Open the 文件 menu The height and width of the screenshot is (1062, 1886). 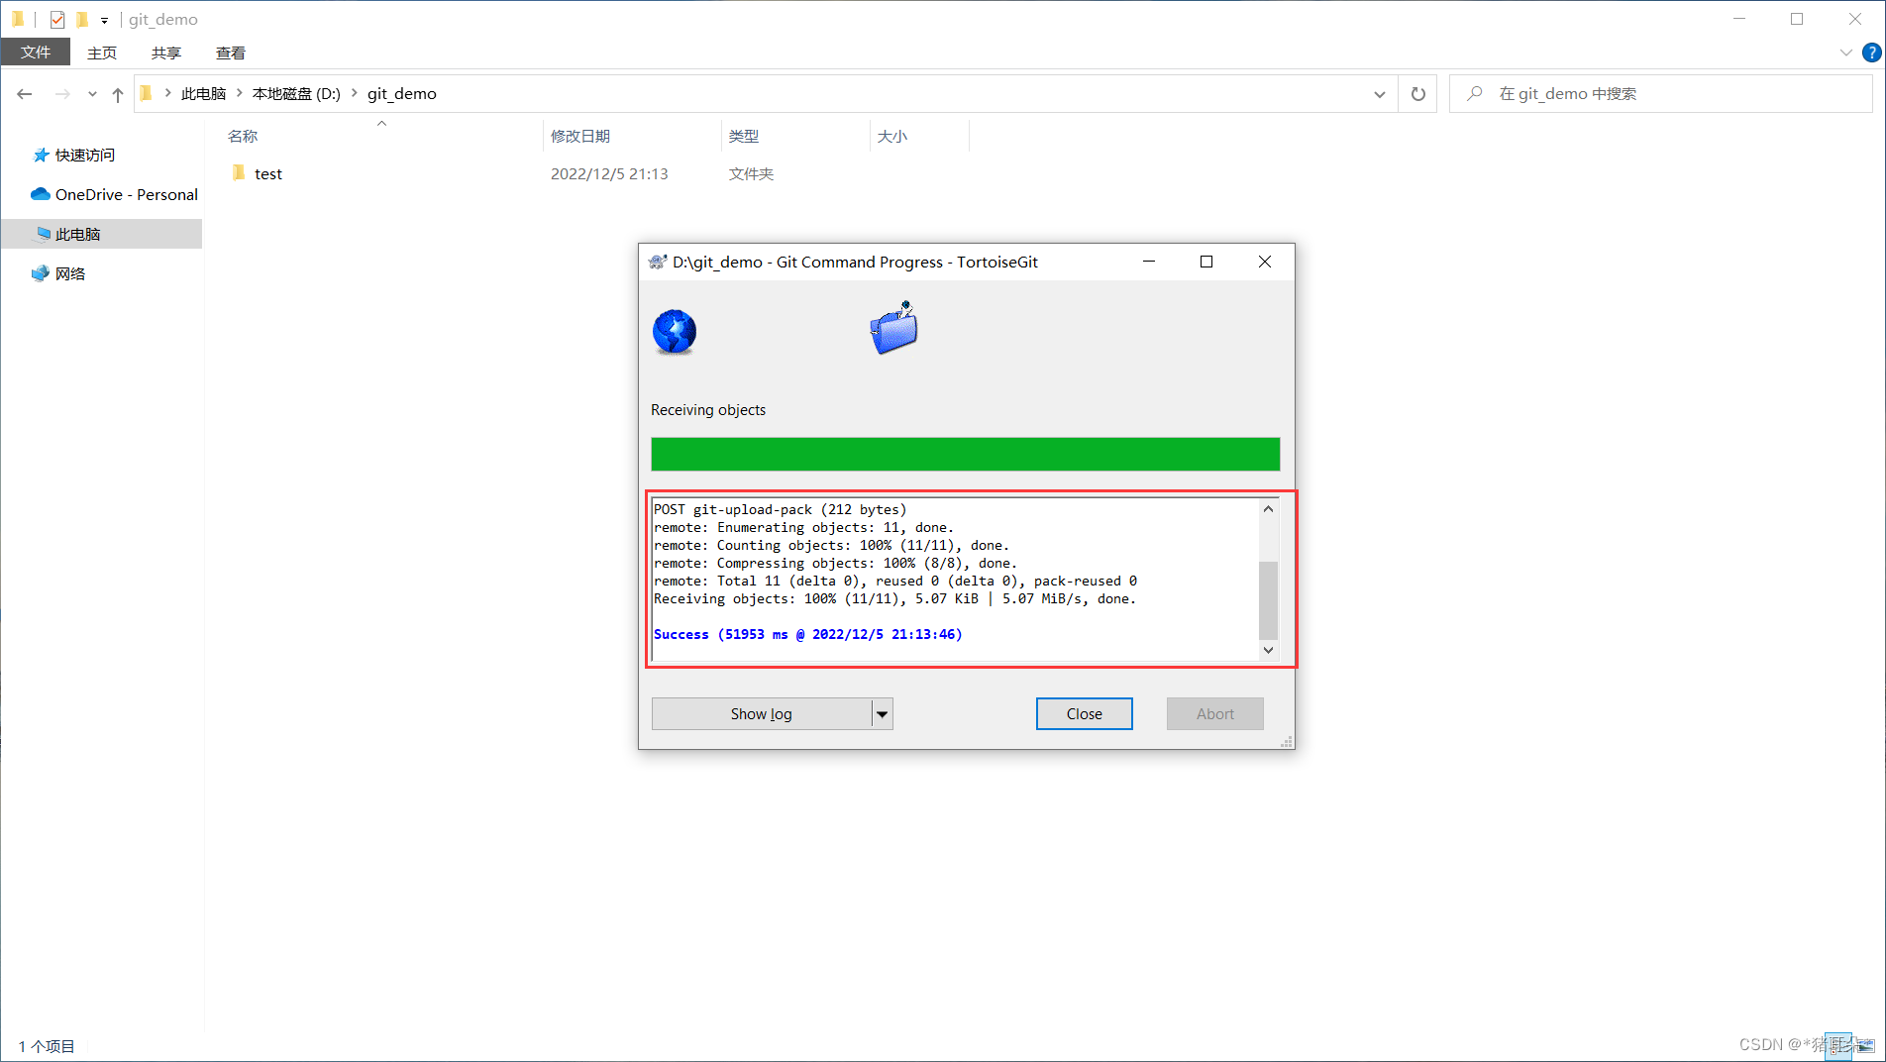click(36, 53)
